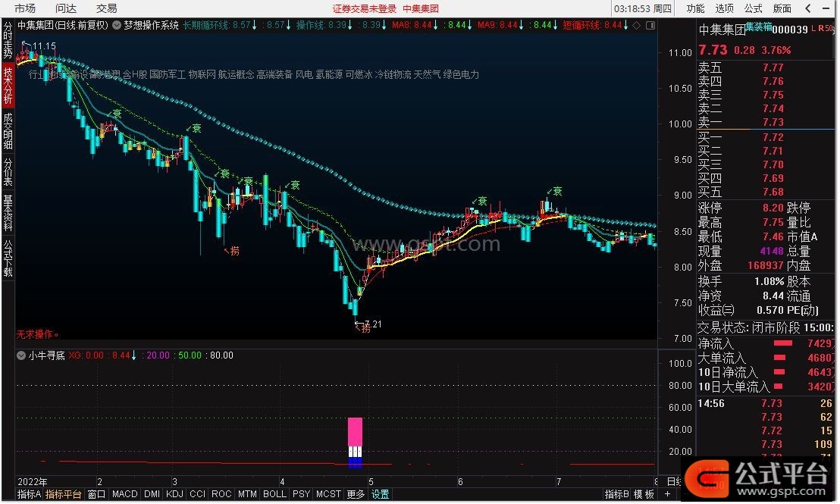This screenshot has width=840, height=504.
Task: Select the 模板 tab
Action: pyautogui.click(x=644, y=494)
